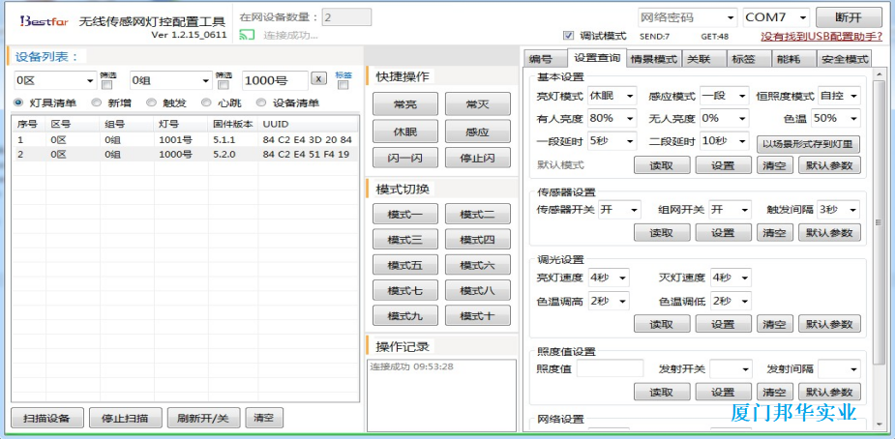Open the 亮灯速度 4秒 dropdown
The image size is (896, 439).
coord(609,278)
